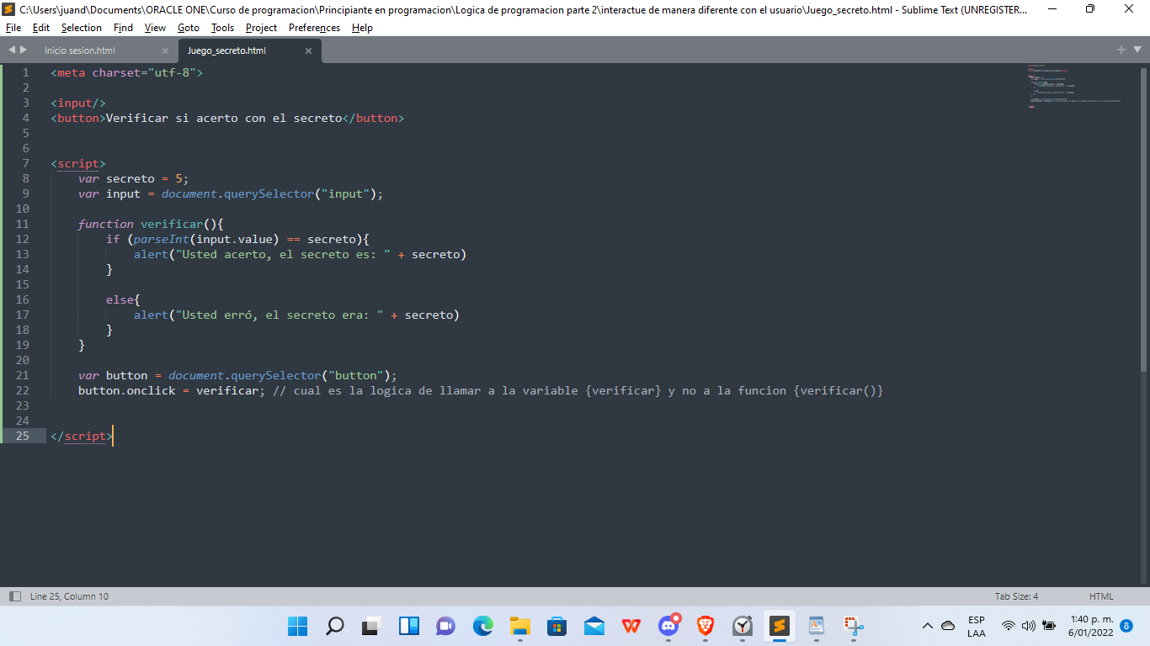
Task: Change Tab Size: 4 setting
Action: click(x=1016, y=596)
